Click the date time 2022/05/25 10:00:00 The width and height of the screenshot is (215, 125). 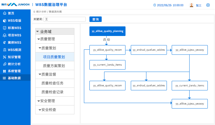[x=170, y=5]
